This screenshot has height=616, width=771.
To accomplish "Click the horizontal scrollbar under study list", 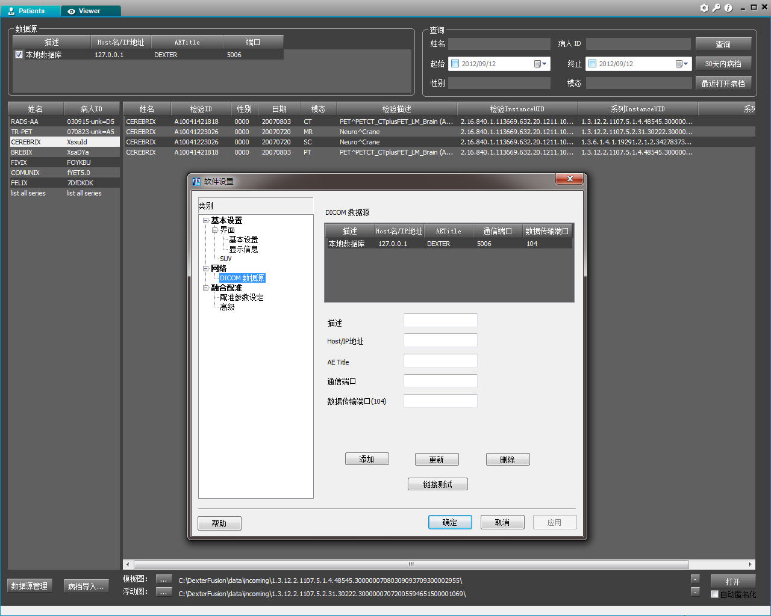I will click(x=411, y=564).
